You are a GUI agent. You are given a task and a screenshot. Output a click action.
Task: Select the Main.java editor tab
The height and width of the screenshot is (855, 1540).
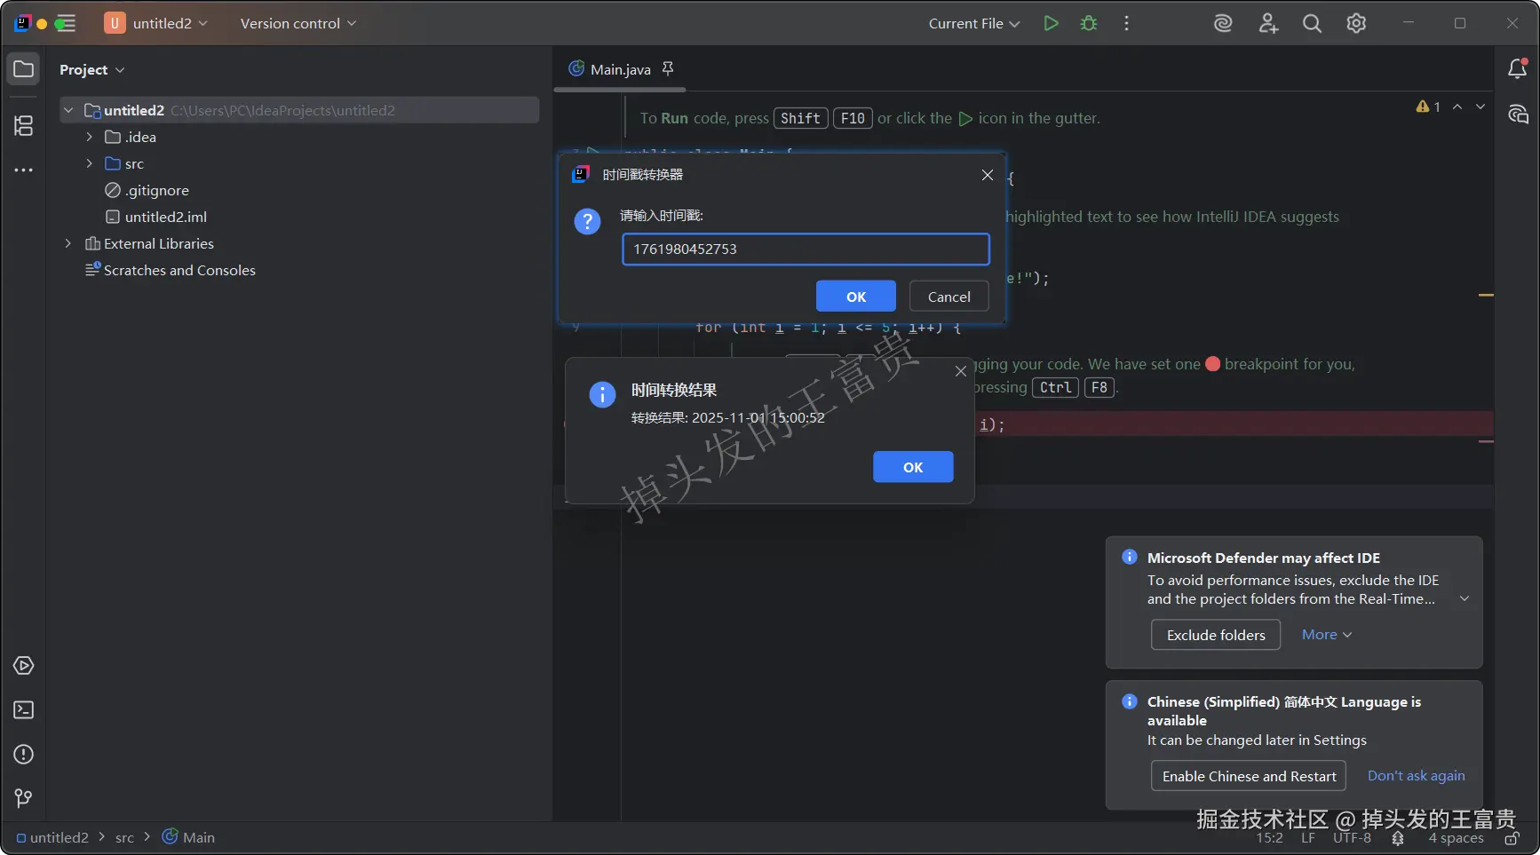(619, 69)
